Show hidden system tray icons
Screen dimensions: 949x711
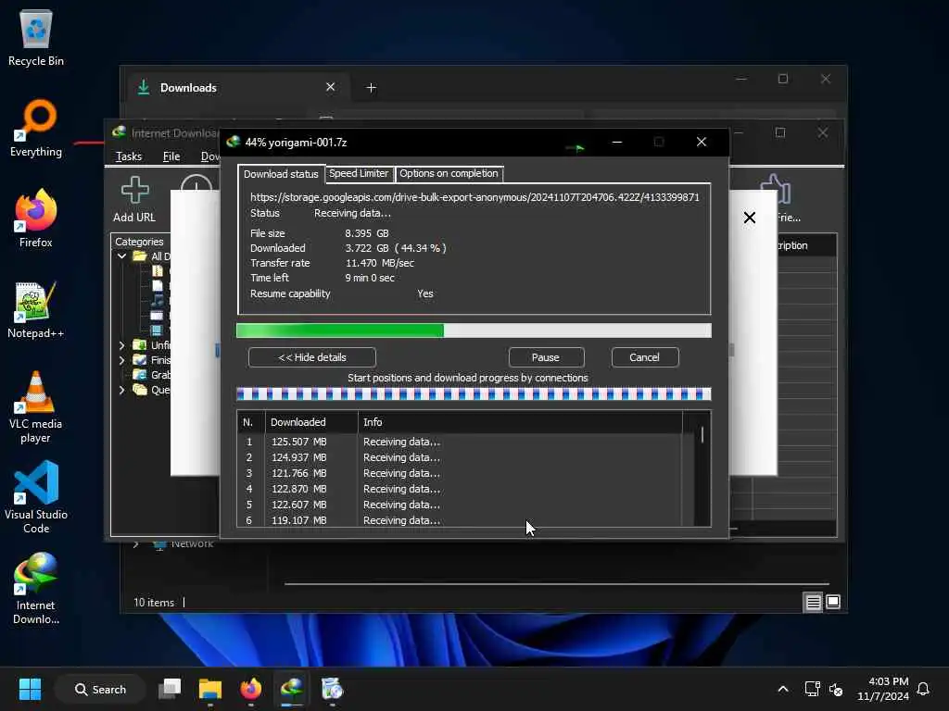(x=782, y=689)
